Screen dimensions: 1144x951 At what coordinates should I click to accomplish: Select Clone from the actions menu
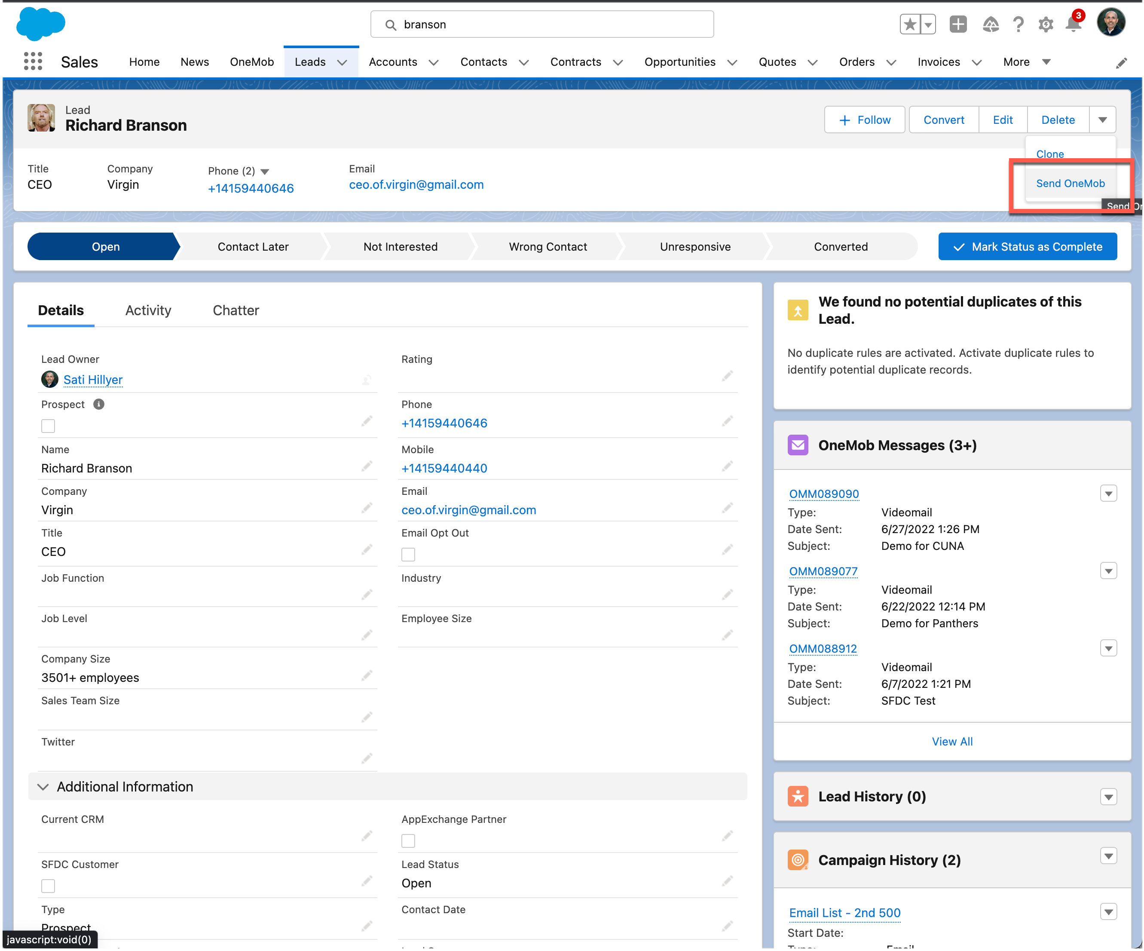[x=1050, y=154]
